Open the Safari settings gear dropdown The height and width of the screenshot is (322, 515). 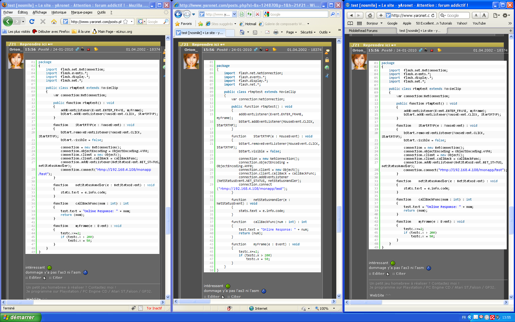click(x=506, y=15)
